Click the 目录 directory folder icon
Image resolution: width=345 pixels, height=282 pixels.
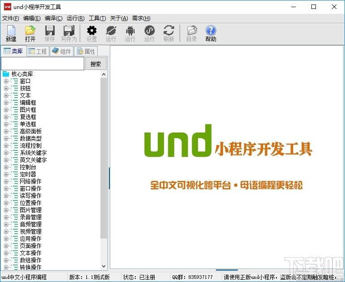pos(192,30)
